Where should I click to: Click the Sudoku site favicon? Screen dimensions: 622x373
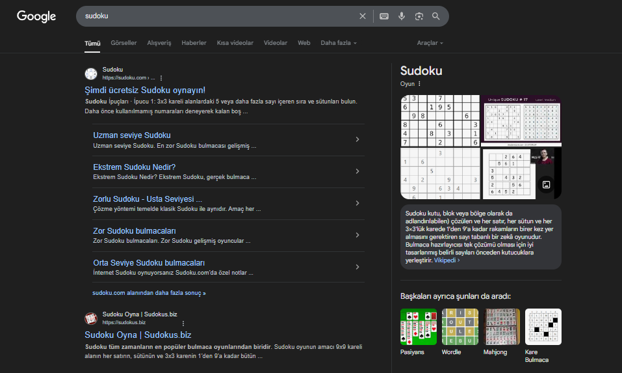coord(91,74)
